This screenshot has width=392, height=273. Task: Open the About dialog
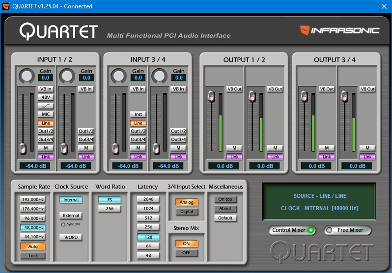coord(225,209)
